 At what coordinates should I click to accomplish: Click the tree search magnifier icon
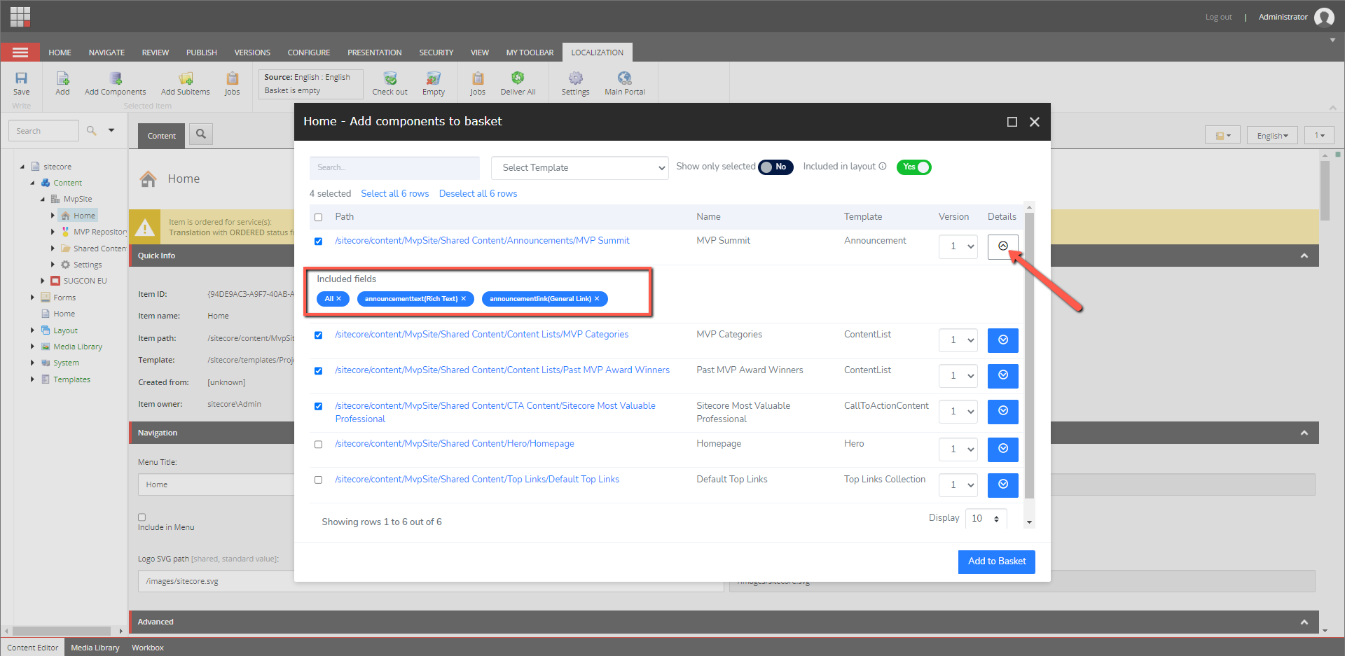(x=91, y=130)
